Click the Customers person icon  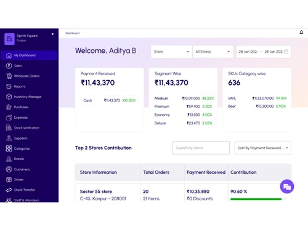(x=9, y=169)
